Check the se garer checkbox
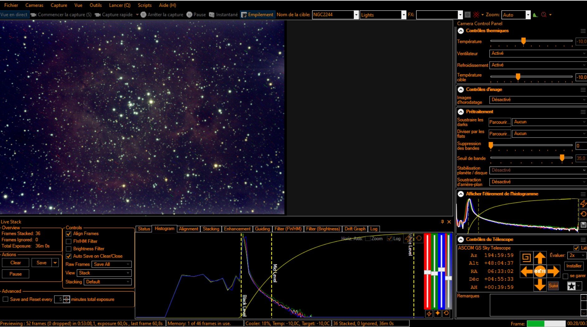Screen dimensions: 587x327 pos(565,276)
